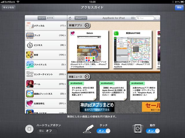This screenshot has height=138, width=185.
Task: Expand メディカル row chevron
Action: [x=65, y=26]
